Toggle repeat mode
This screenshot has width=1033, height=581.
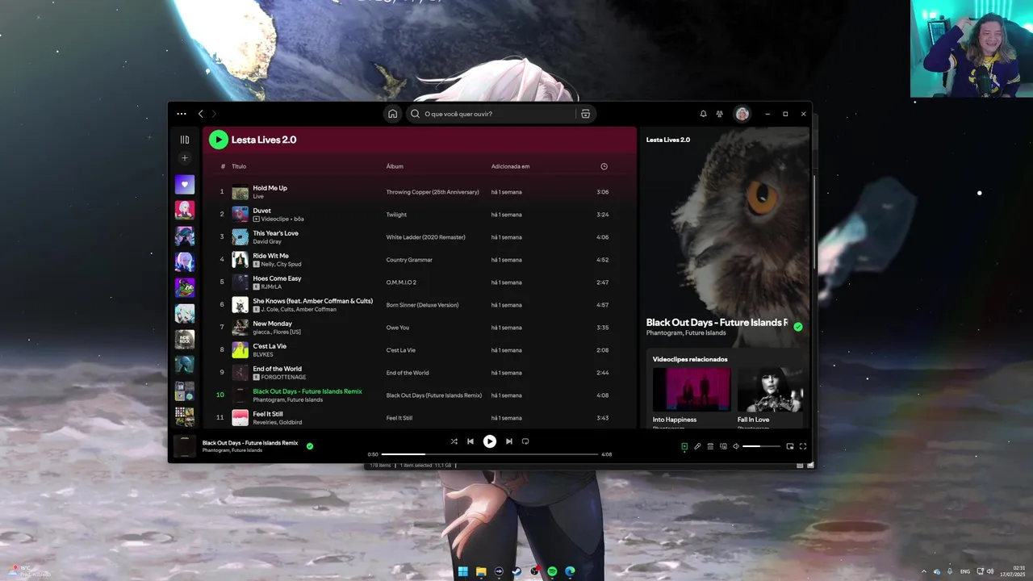(x=525, y=441)
